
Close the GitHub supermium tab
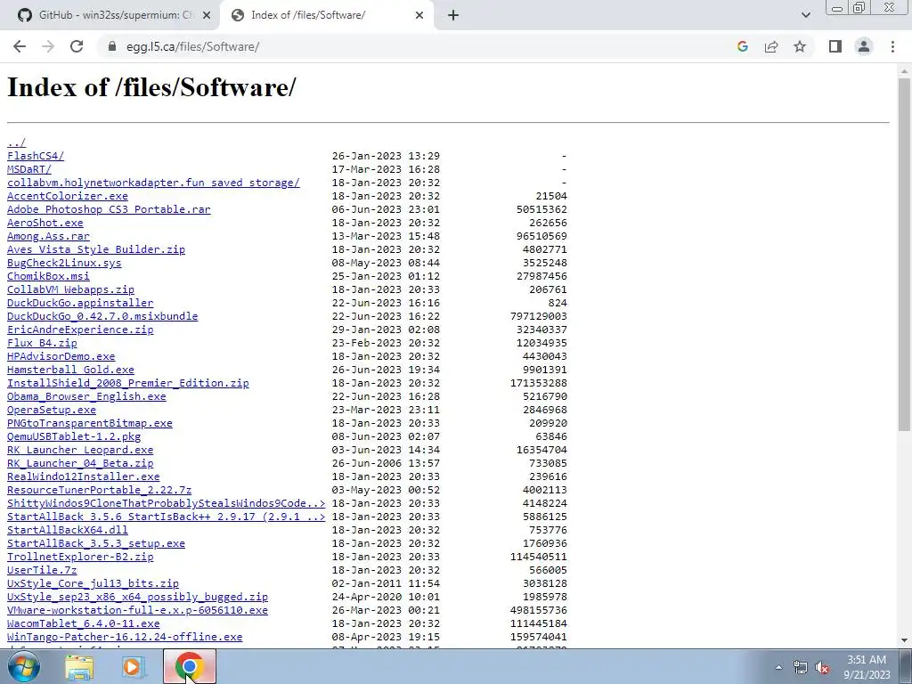206,15
